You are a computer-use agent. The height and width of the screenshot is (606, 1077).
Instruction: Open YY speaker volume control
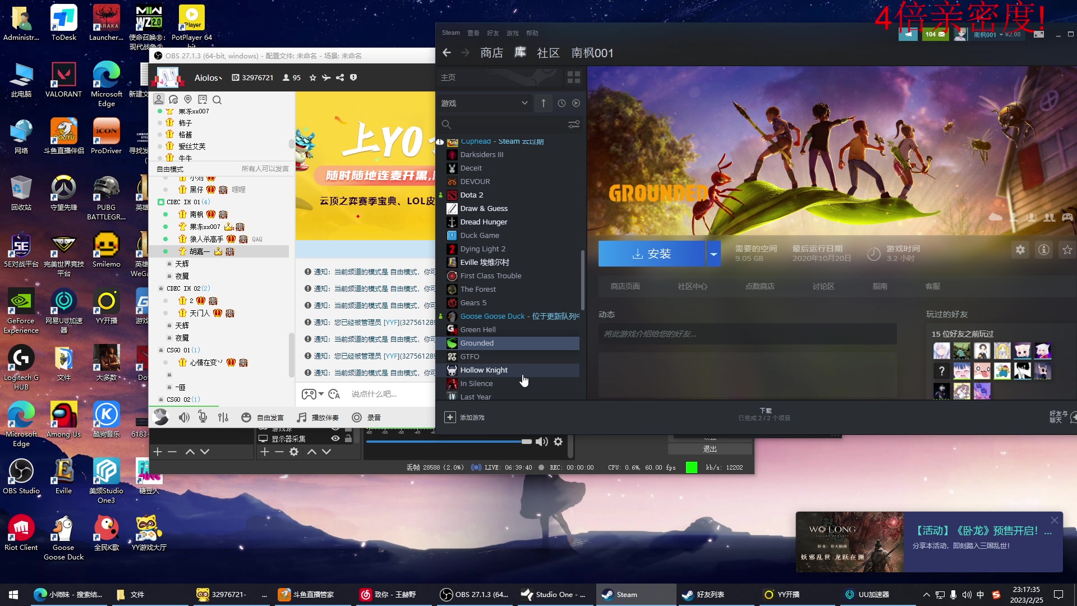pyautogui.click(x=184, y=417)
